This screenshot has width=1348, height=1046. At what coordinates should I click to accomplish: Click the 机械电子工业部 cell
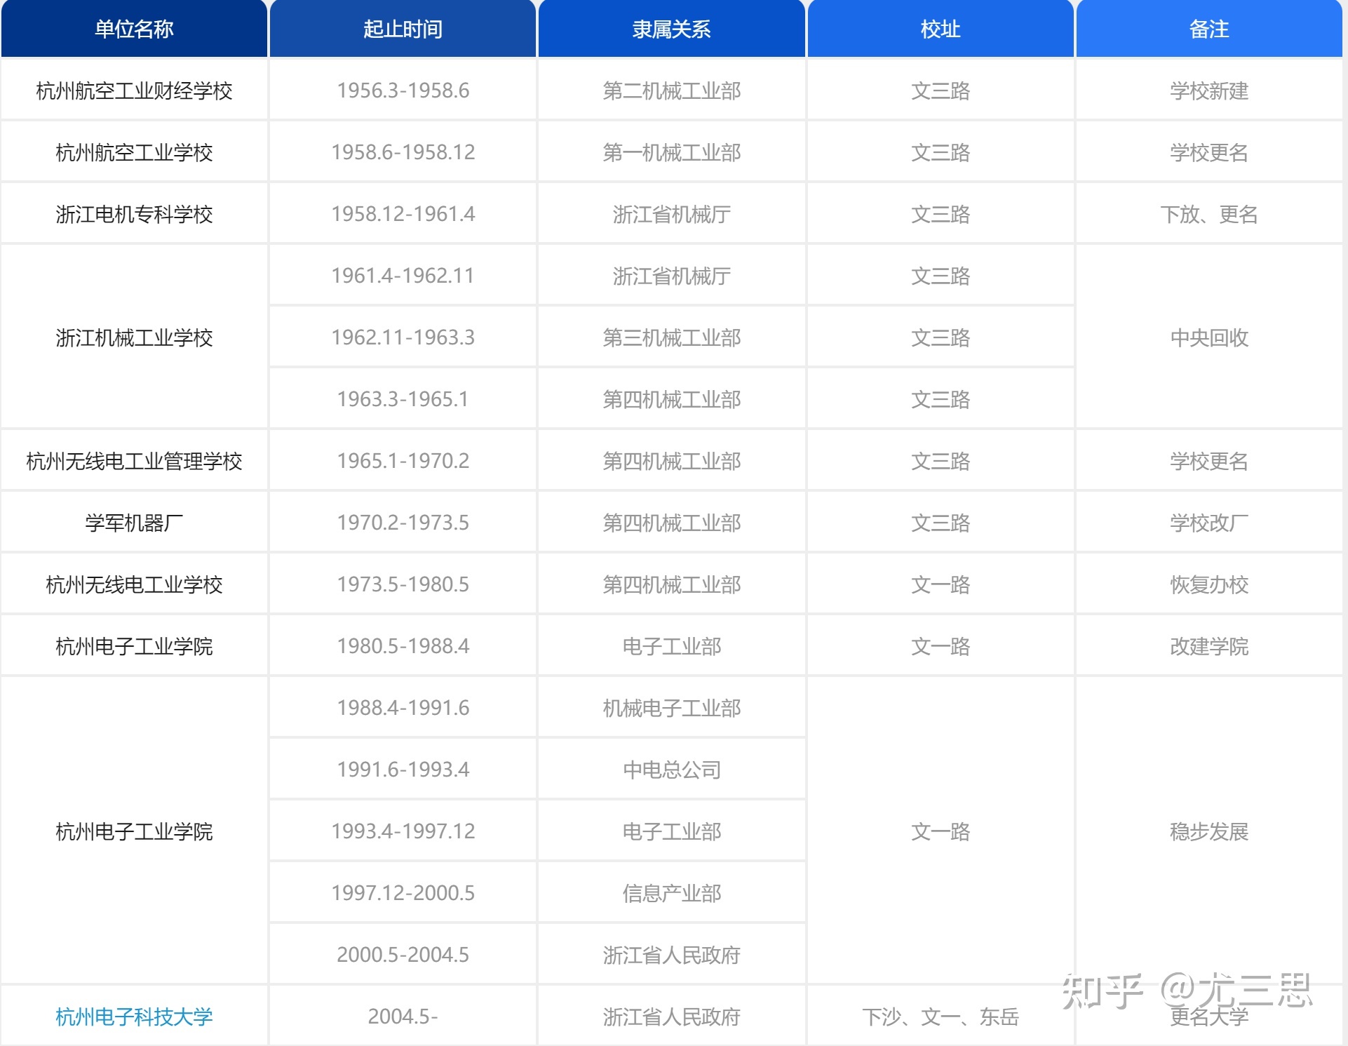click(x=672, y=707)
